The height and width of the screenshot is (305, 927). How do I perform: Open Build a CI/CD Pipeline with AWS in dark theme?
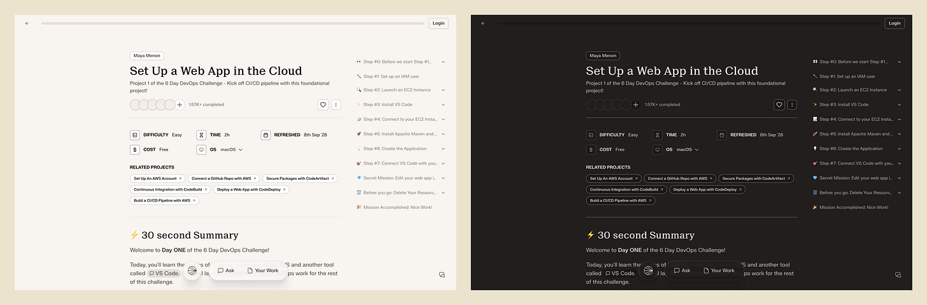tap(621, 200)
